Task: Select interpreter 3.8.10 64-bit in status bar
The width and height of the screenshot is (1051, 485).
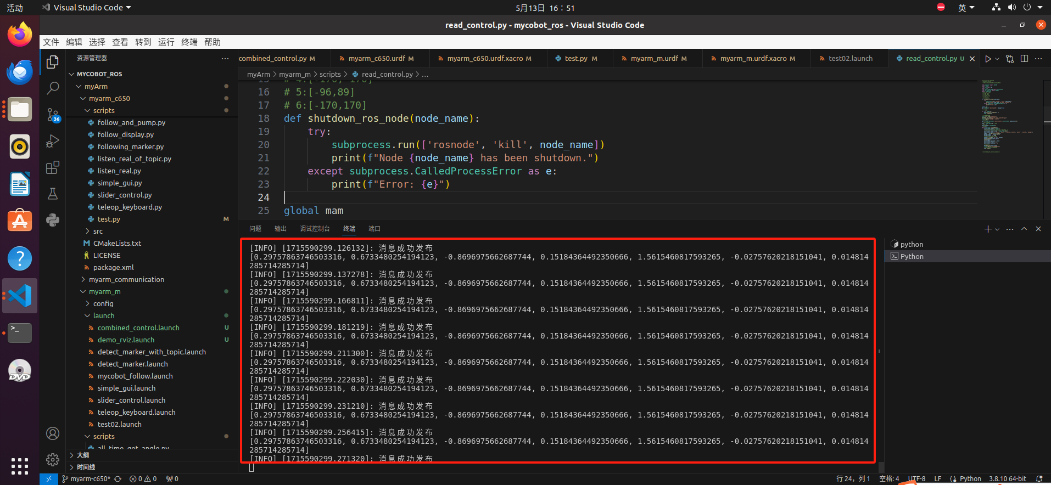Action: (x=1008, y=479)
